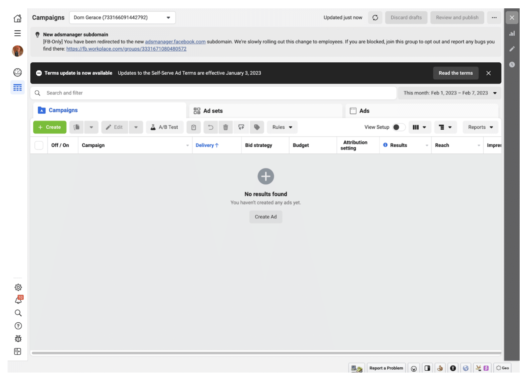Click the Geo button in bottom bar
The width and height of the screenshot is (529, 379).
click(x=502, y=368)
